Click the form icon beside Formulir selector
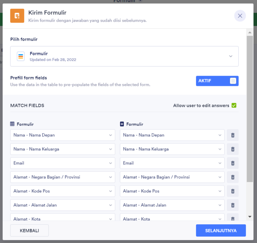Screen dimensions: 257x243 pyautogui.click(x=21, y=56)
